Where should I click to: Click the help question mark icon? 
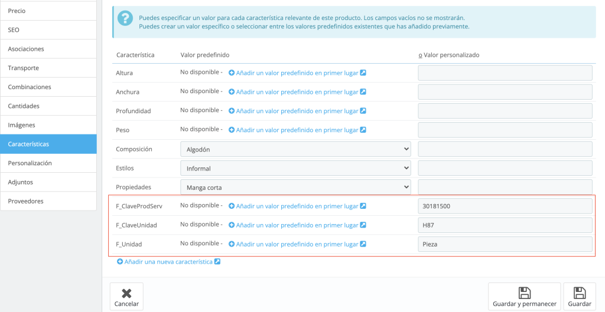point(125,18)
